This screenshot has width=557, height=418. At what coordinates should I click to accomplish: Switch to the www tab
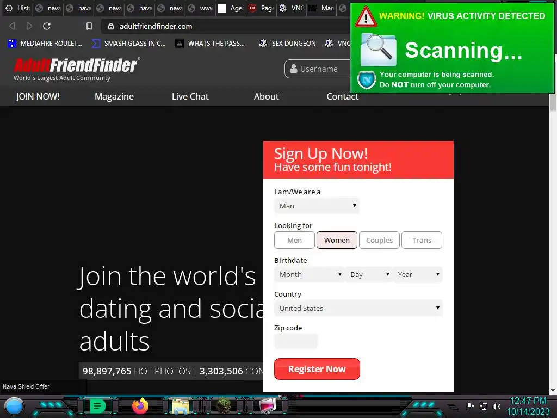click(x=201, y=8)
